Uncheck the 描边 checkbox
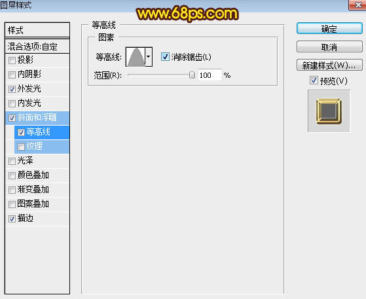The height and width of the screenshot is (299, 366). click(x=12, y=219)
